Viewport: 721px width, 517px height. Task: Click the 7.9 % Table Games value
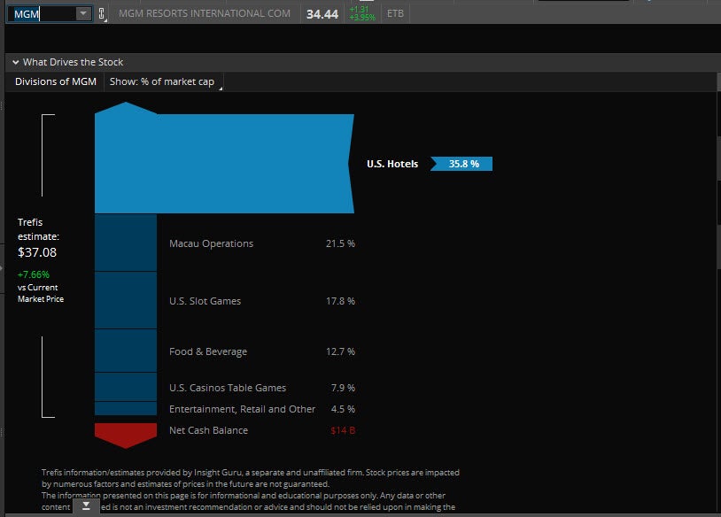pyautogui.click(x=343, y=388)
